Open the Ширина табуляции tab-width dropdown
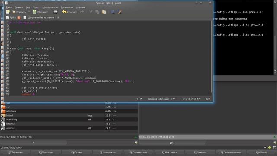 pos(161,99)
